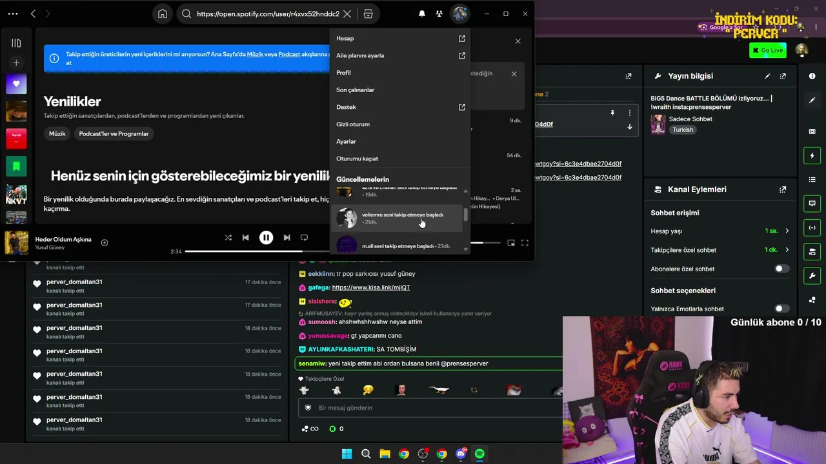
Task: Open File Explorer from taskbar
Action: click(x=385, y=454)
